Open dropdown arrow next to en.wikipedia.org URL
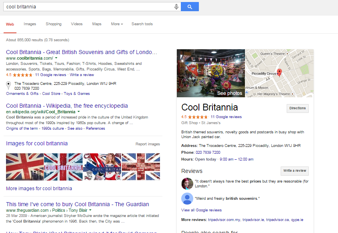This screenshot has height=233, width=338. [x=79, y=112]
